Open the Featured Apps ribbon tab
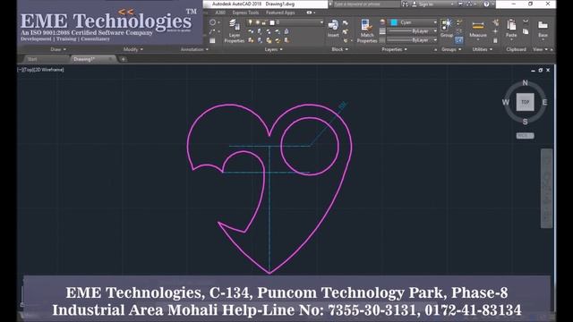The height and width of the screenshot is (322, 573). pyautogui.click(x=280, y=13)
